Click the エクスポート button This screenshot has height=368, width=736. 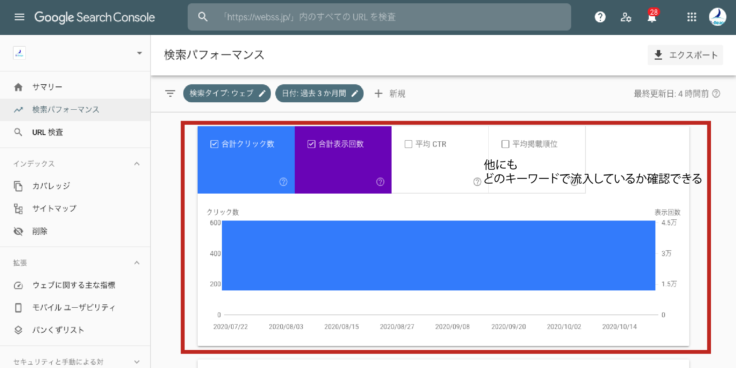tap(685, 55)
